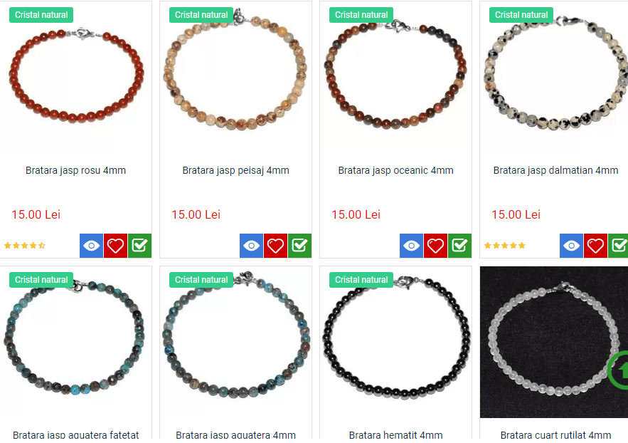Add Bratara jasp rosu to wishlist heart
The width and height of the screenshot is (628, 443).
tap(115, 245)
